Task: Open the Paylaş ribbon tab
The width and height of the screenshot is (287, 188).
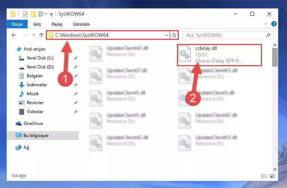Action: [57, 24]
